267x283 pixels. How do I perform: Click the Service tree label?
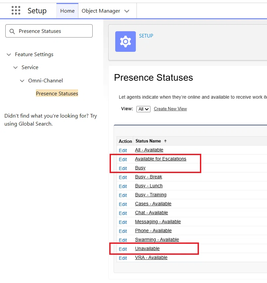pos(30,67)
